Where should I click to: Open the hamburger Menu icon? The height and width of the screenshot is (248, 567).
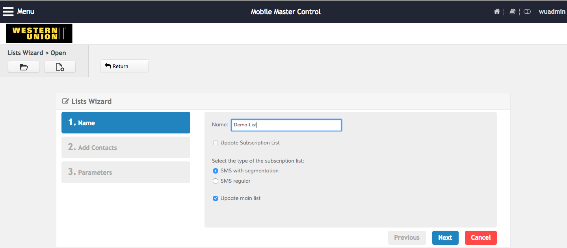point(8,12)
